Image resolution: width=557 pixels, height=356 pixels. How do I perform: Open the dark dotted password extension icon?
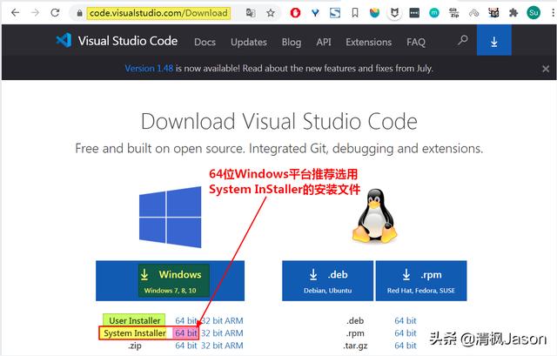click(x=414, y=13)
